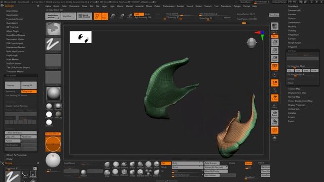Select the DragRect stroke icon
The height and width of the screenshot is (182, 324).
point(33,174)
